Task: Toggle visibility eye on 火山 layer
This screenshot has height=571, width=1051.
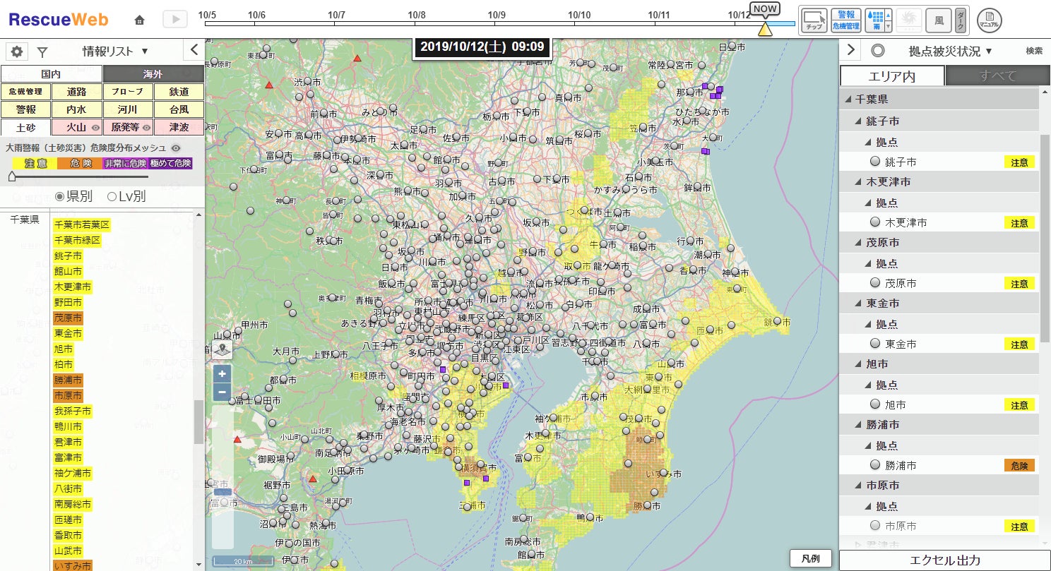Action: 95,128
